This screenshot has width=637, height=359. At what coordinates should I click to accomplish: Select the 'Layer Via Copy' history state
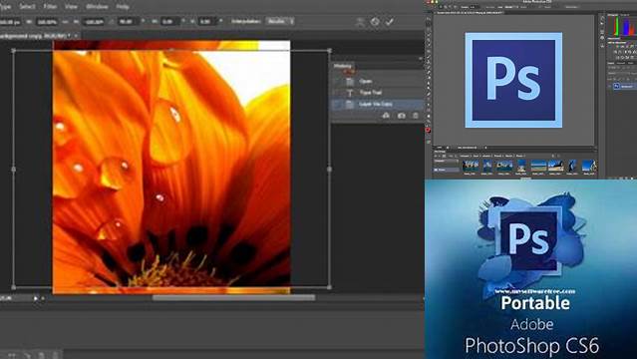point(378,105)
